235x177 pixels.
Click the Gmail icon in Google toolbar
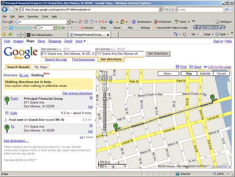(101, 22)
